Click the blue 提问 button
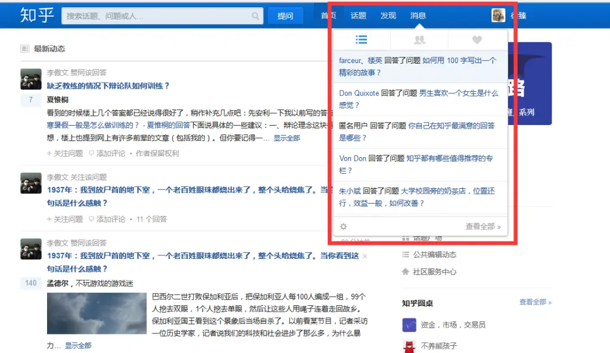 click(x=286, y=15)
